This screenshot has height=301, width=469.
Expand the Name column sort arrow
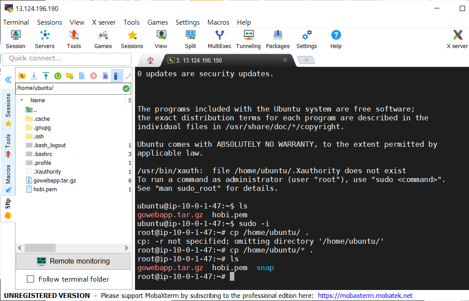click(22, 100)
